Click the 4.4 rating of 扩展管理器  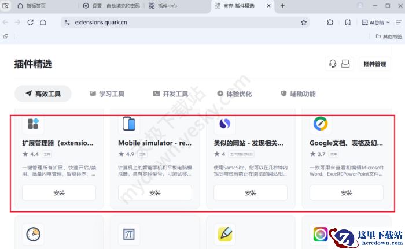(31, 154)
